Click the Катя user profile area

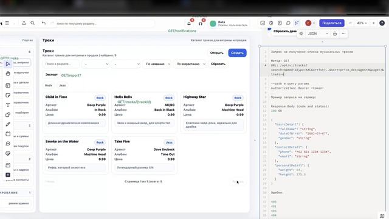tap(229, 24)
